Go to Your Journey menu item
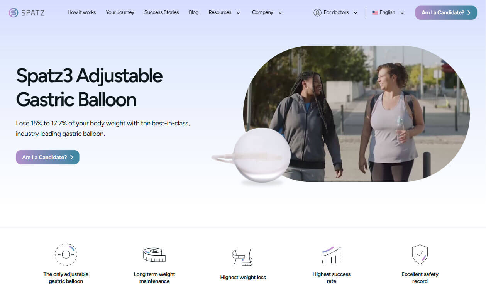This screenshot has width=486, height=293. (120, 12)
